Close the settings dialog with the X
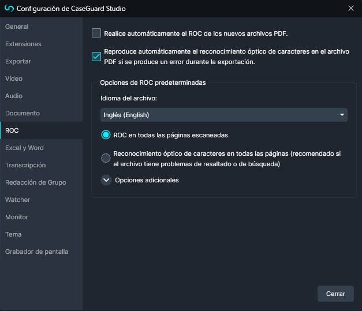The height and width of the screenshot is (311, 362). point(351,8)
